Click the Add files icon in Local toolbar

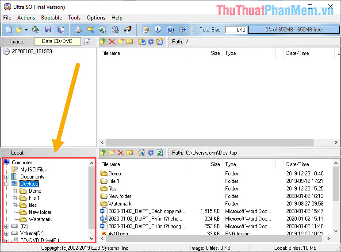pyautogui.click(x=142, y=153)
